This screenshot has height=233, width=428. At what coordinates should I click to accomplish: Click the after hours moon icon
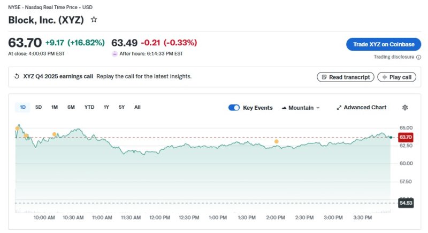click(x=114, y=54)
